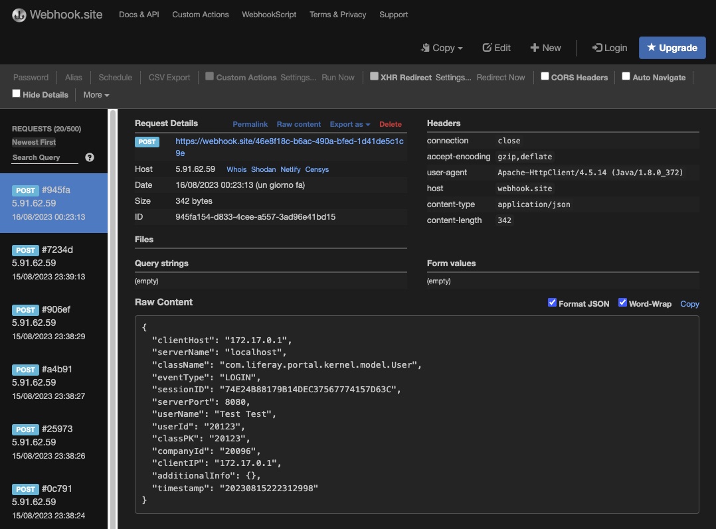Uncheck the Word-Wrap checkbox

click(x=622, y=303)
